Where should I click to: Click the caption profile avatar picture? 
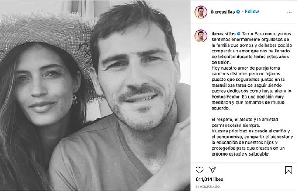click(x=201, y=36)
